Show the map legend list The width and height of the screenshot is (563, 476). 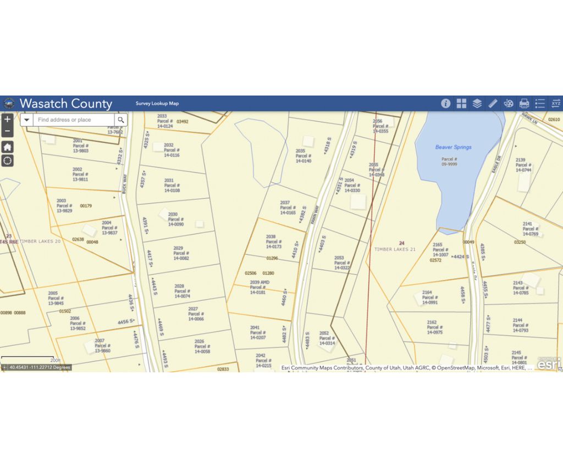pyautogui.click(x=540, y=104)
